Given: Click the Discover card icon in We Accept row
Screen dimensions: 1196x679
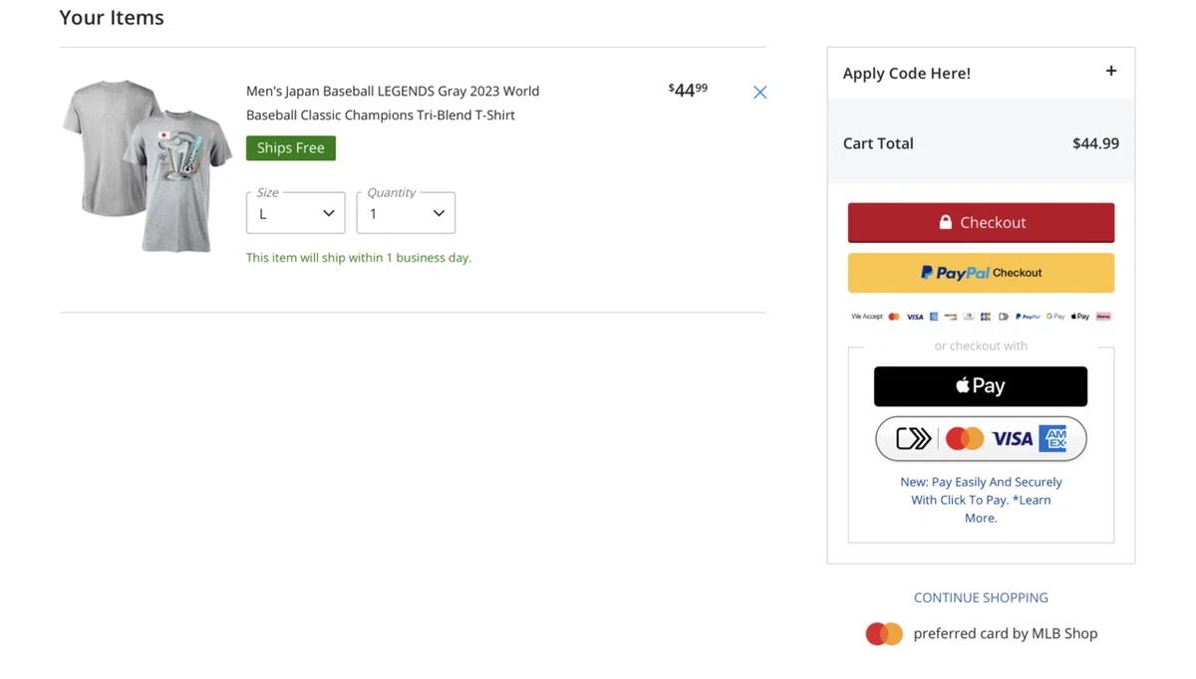Looking at the screenshot, I should [x=951, y=317].
